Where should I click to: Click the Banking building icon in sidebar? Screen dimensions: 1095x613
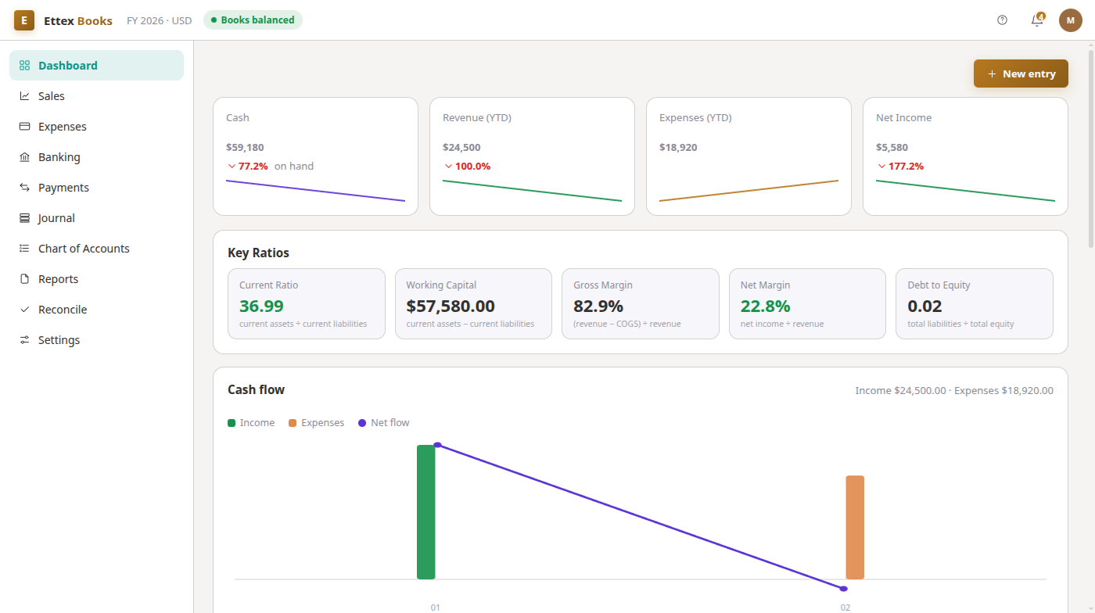pyautogui.click(x=24, y=157)
